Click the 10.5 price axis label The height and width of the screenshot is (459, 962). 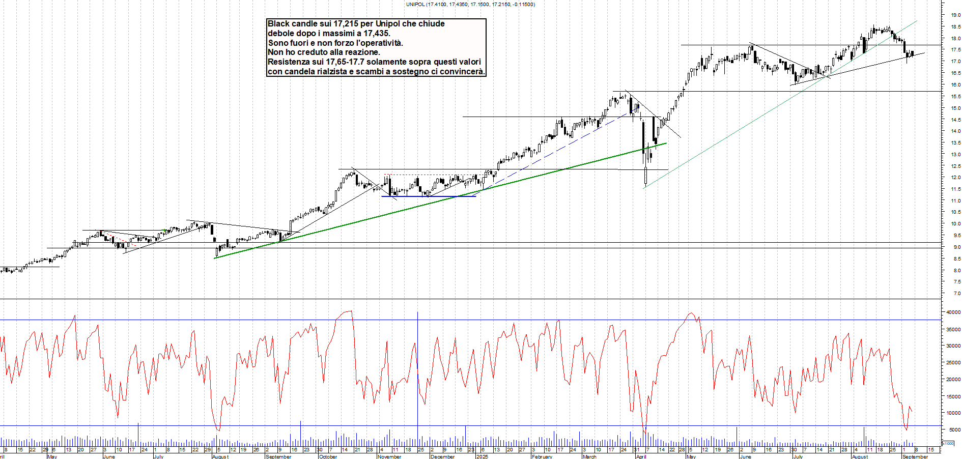click(x=955, y=212)
